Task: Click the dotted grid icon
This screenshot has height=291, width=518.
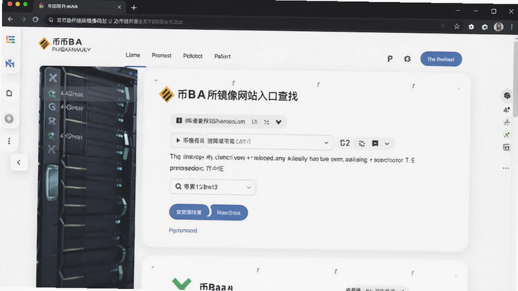Action: (362, 143)
